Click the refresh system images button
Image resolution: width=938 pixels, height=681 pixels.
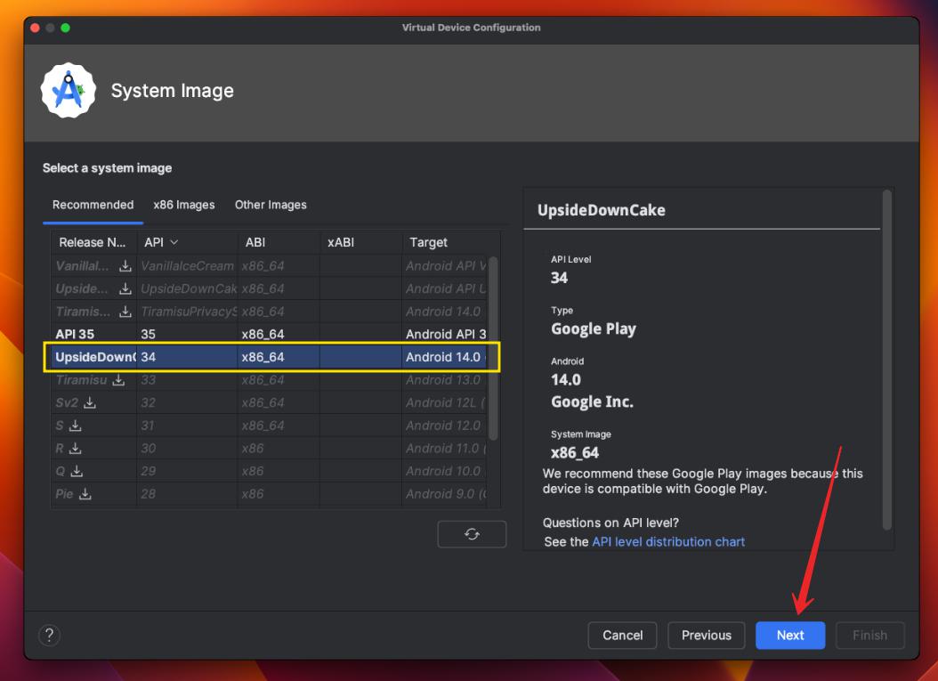472,534
